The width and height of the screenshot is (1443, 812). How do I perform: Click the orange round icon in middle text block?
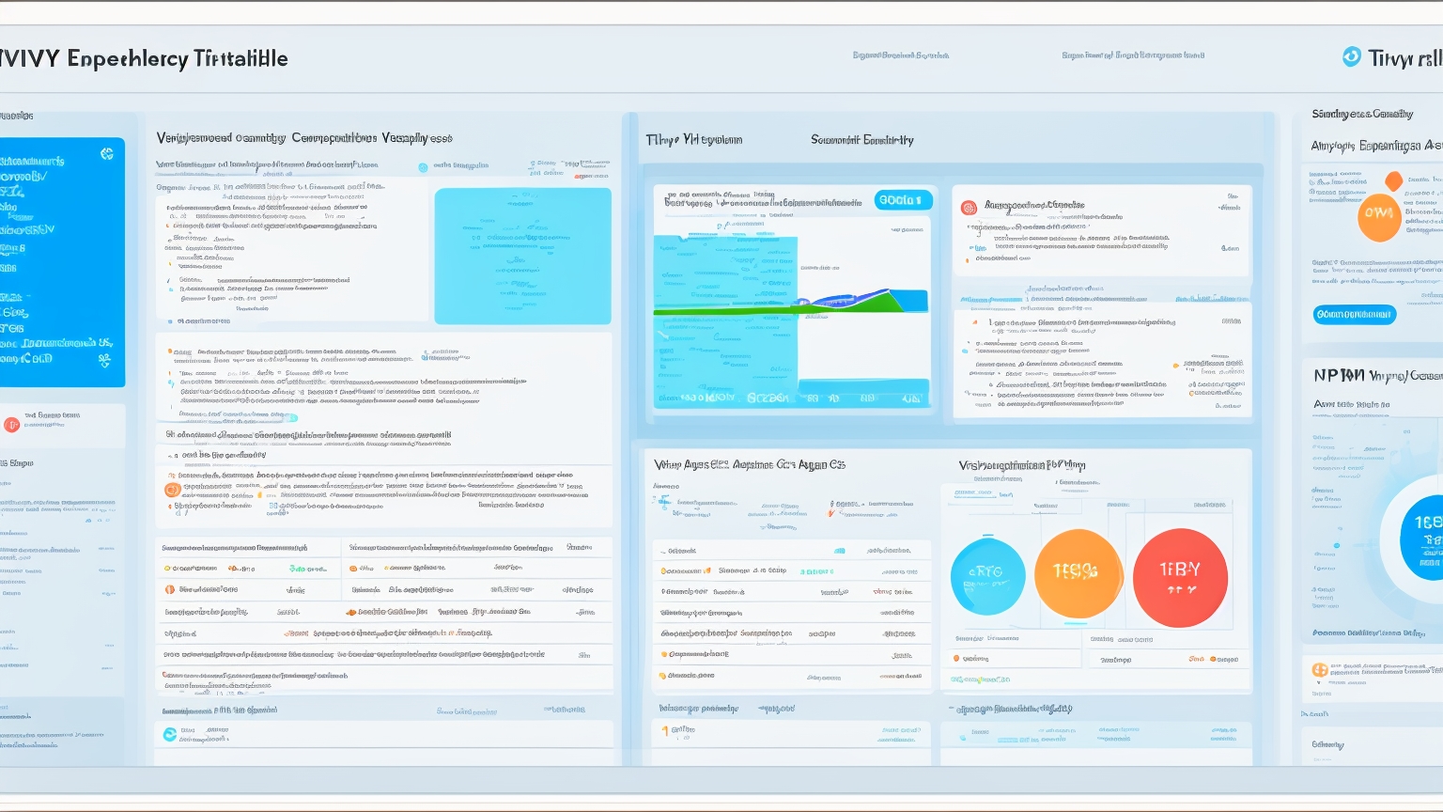(x=173, y=490)
